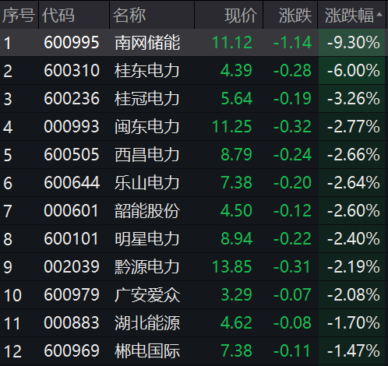Select stock code 002039
The image size is (388, 366).
pyautogui.click(x=72, y=266)
